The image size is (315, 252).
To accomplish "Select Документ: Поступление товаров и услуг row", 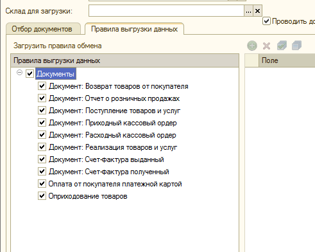I will click(114, 111).
